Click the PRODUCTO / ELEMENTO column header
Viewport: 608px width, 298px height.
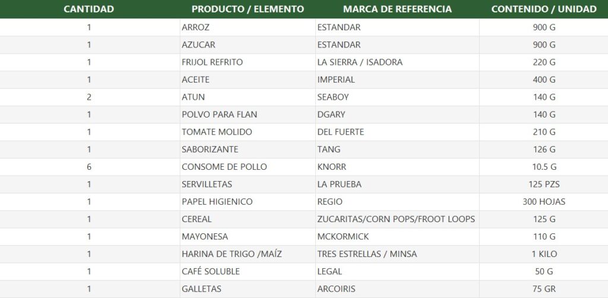[x=248, y=9]
